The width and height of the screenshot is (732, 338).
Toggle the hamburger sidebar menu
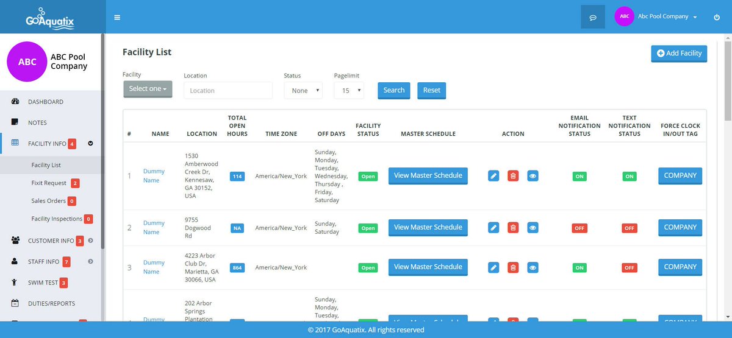[x=117, y=17]
